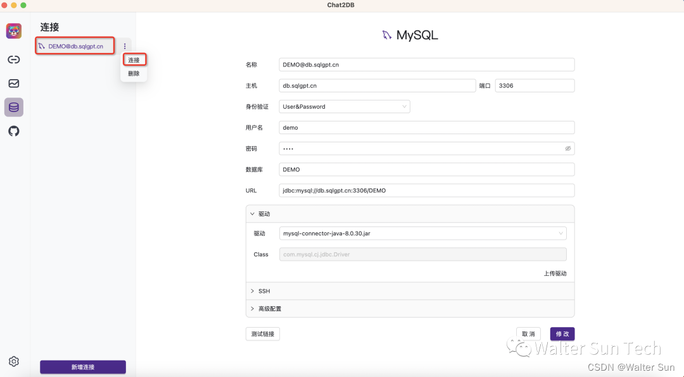
Task: Click the 密码 password field
Action: [427, 149]
